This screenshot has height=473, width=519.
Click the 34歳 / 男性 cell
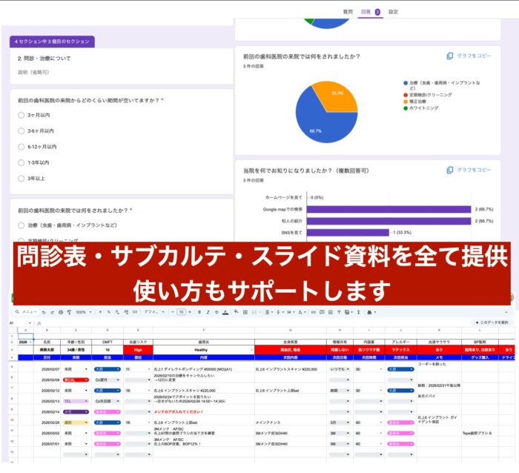click(76, 350)
